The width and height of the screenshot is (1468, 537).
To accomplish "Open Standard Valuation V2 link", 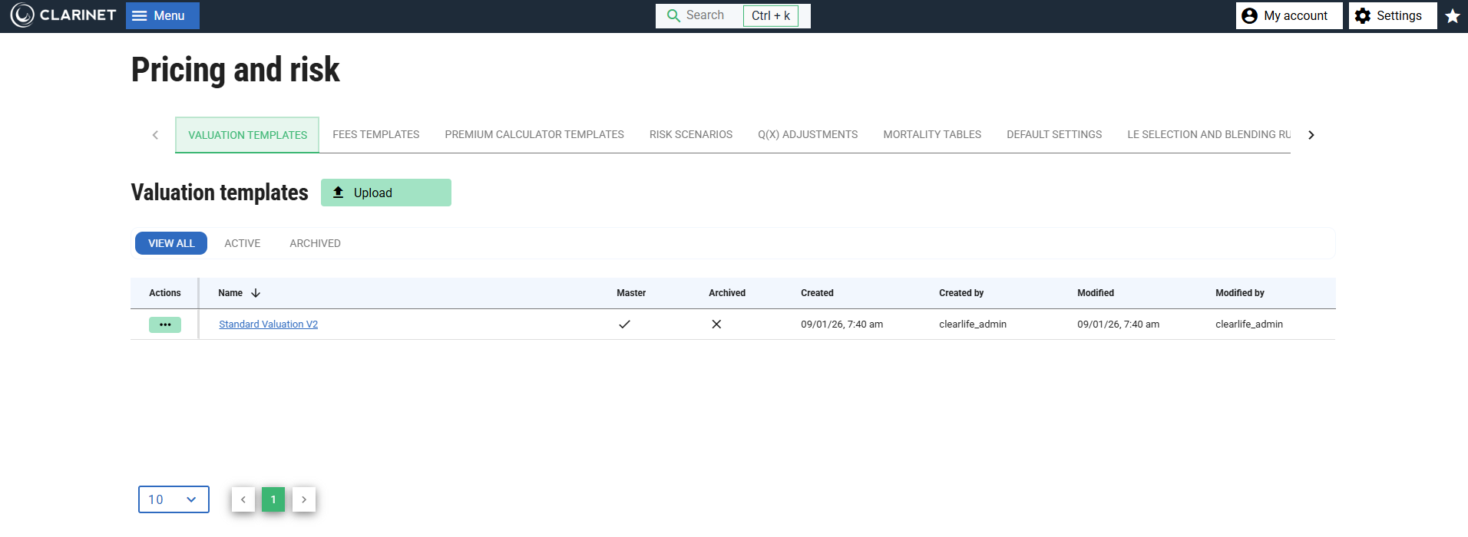I will click(x=268, y=325).
